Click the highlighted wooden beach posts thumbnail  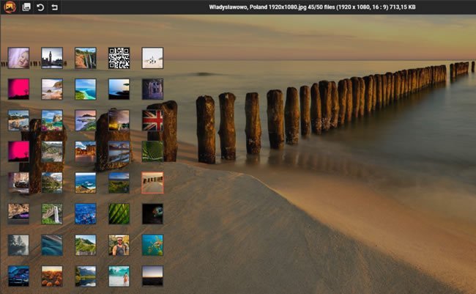point(152,183)
